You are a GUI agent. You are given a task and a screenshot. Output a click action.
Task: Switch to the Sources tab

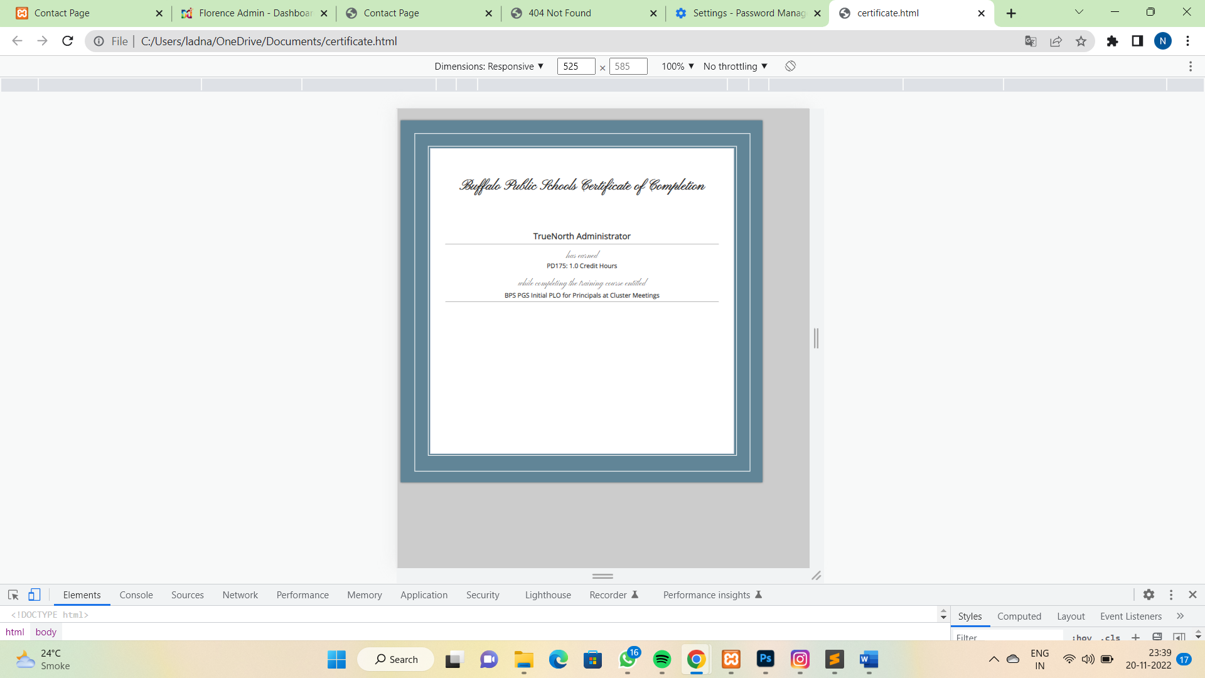tap(188, 595)
